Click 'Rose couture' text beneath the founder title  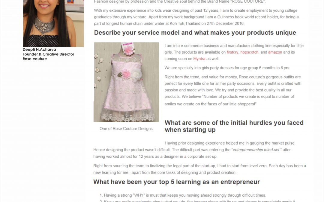click(x=35, y=59)
